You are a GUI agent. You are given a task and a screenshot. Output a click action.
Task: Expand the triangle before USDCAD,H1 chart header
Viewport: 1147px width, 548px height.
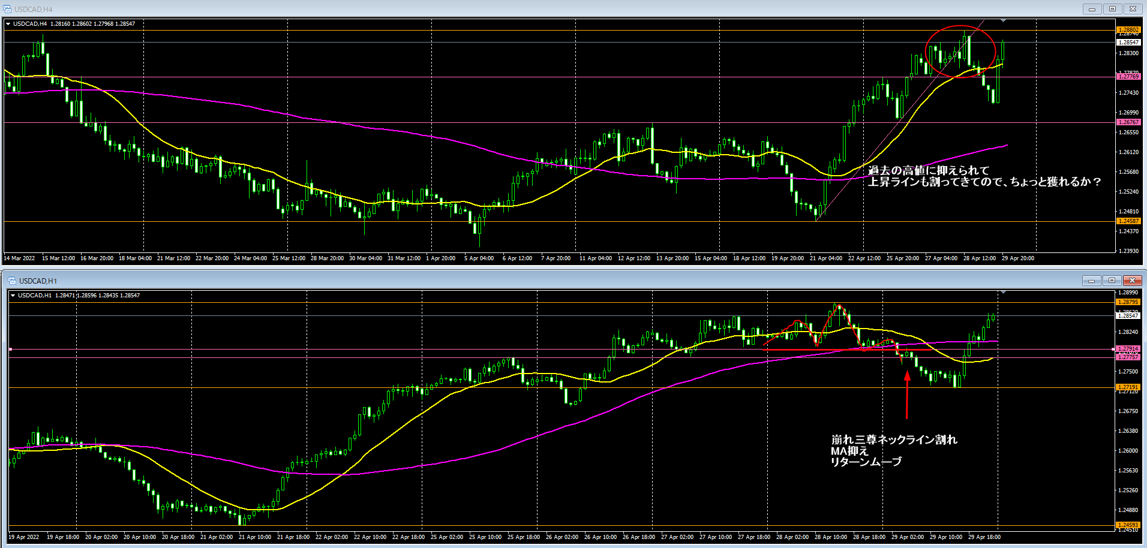click(x=13, y=296)
